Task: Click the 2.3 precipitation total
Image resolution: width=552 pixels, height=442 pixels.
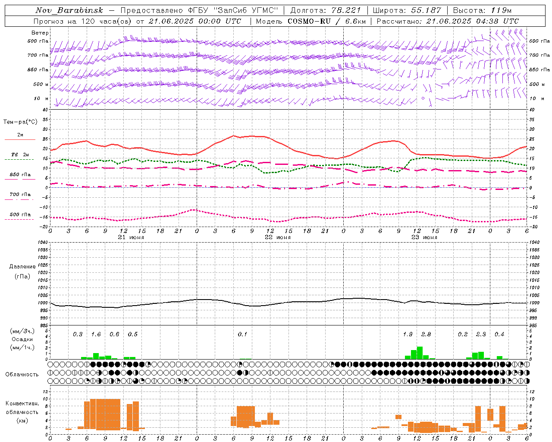Action: (481, 335)
